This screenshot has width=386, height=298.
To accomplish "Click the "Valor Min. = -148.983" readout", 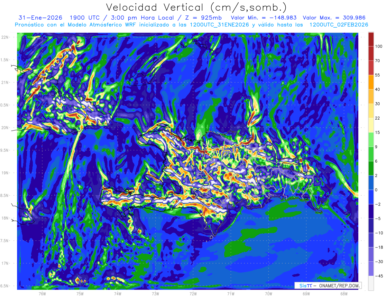I will [264, 18].
